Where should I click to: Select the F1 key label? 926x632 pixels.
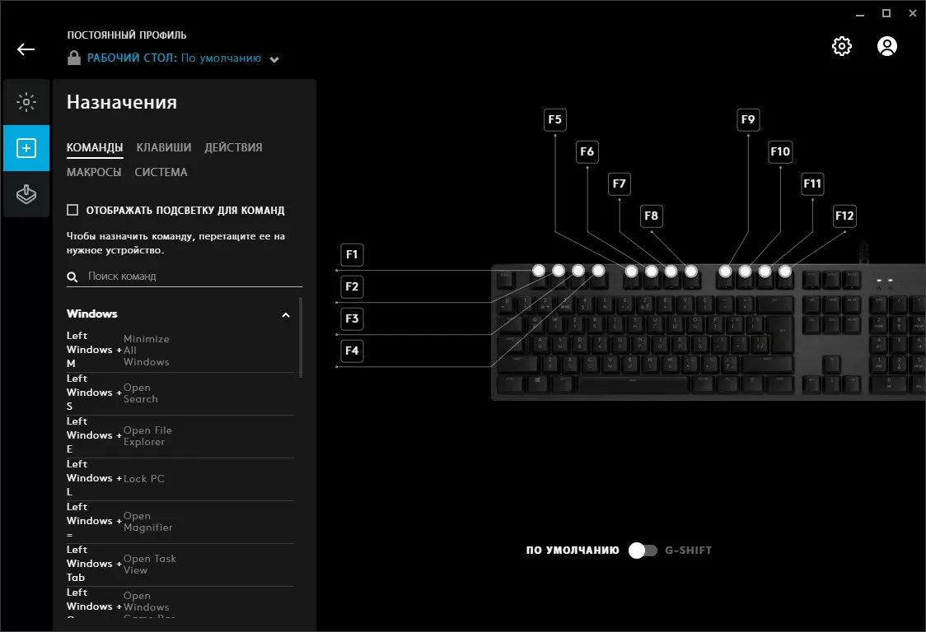click(352, 254)
